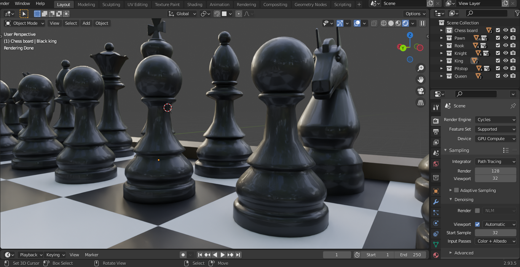
Task: Click the Render samples value field
Action: coord(495,171)
